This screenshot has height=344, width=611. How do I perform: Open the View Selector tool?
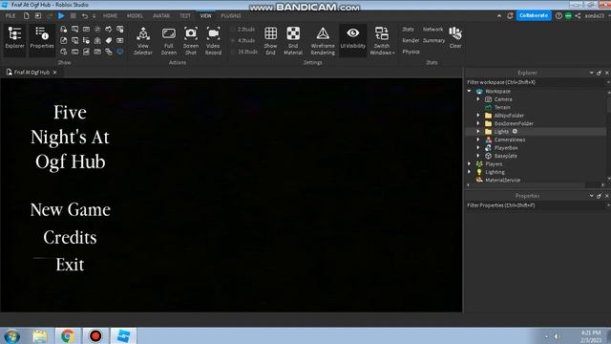pyautogui.click(x=143, y=40)
